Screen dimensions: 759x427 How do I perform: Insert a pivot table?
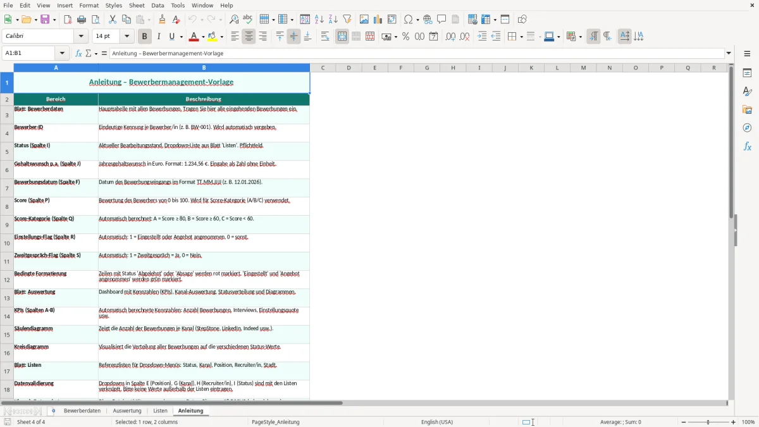(392, 20)
